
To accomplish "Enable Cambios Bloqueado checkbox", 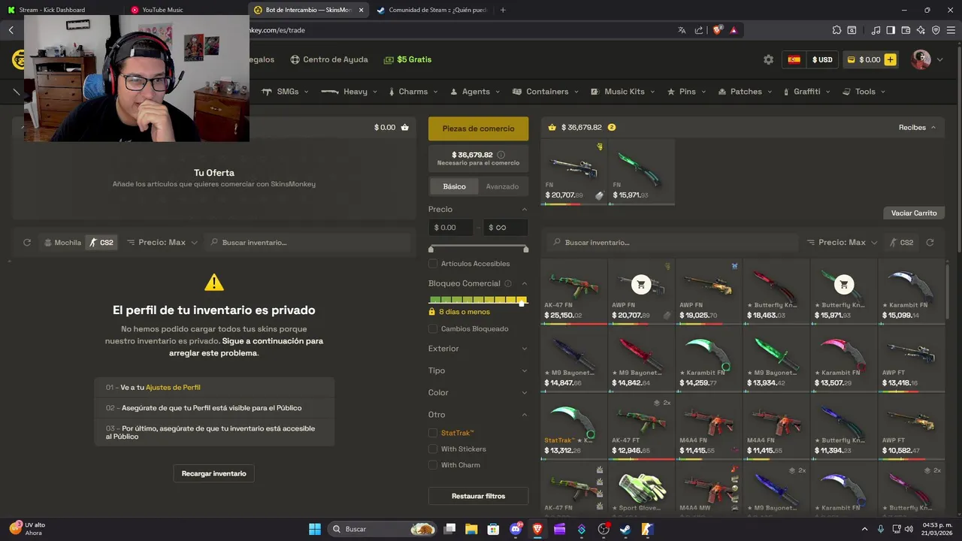I will tap(433, 328).
